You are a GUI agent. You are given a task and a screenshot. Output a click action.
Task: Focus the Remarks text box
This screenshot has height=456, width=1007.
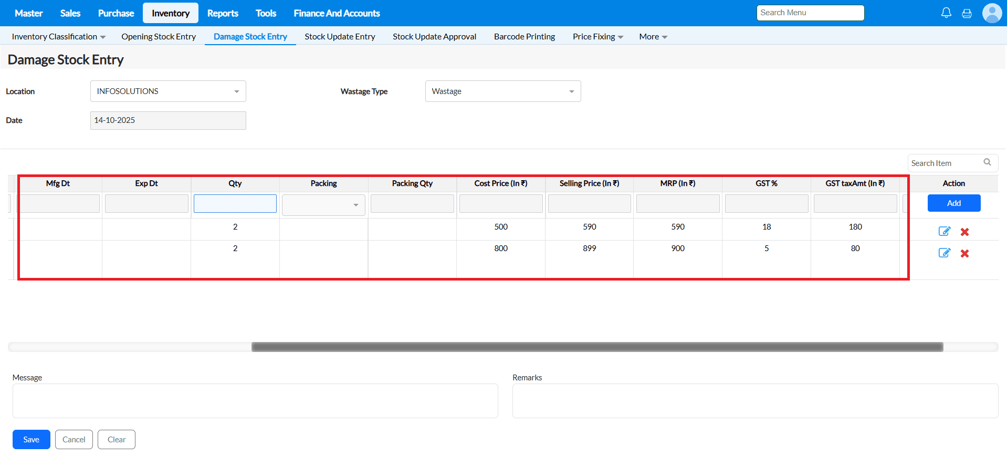pyautogui.click(x=754, y=401)
